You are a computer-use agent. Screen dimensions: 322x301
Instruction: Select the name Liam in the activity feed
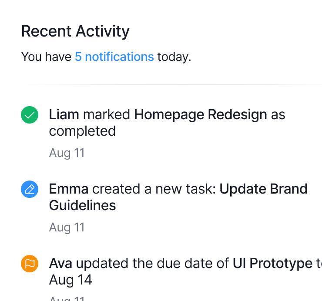64,115
